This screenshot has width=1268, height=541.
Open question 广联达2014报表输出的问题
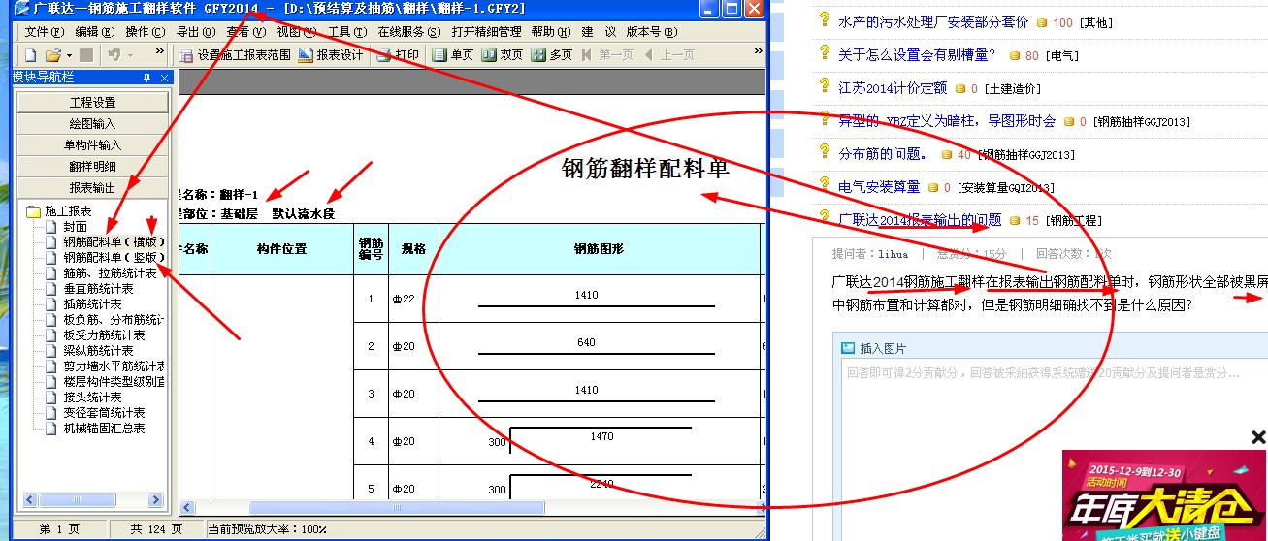(919, 220)
